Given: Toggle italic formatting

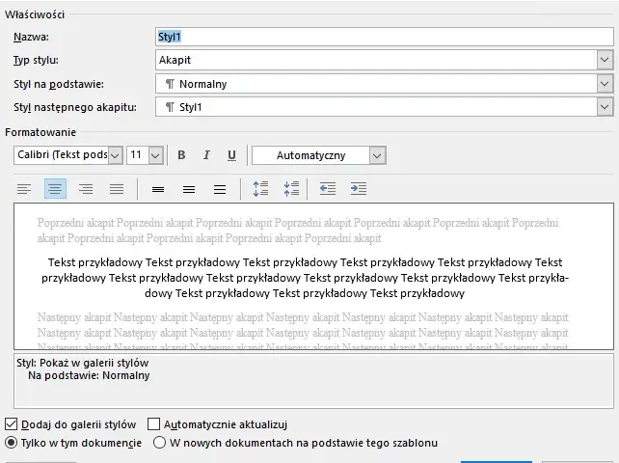Looking at the screenshot, I should point(206,155).
